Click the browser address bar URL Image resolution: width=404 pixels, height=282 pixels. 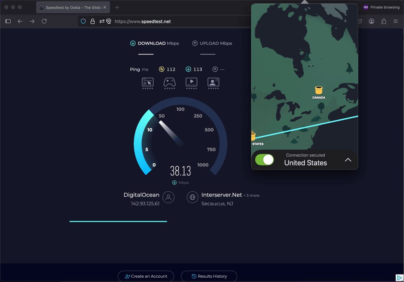142,21
